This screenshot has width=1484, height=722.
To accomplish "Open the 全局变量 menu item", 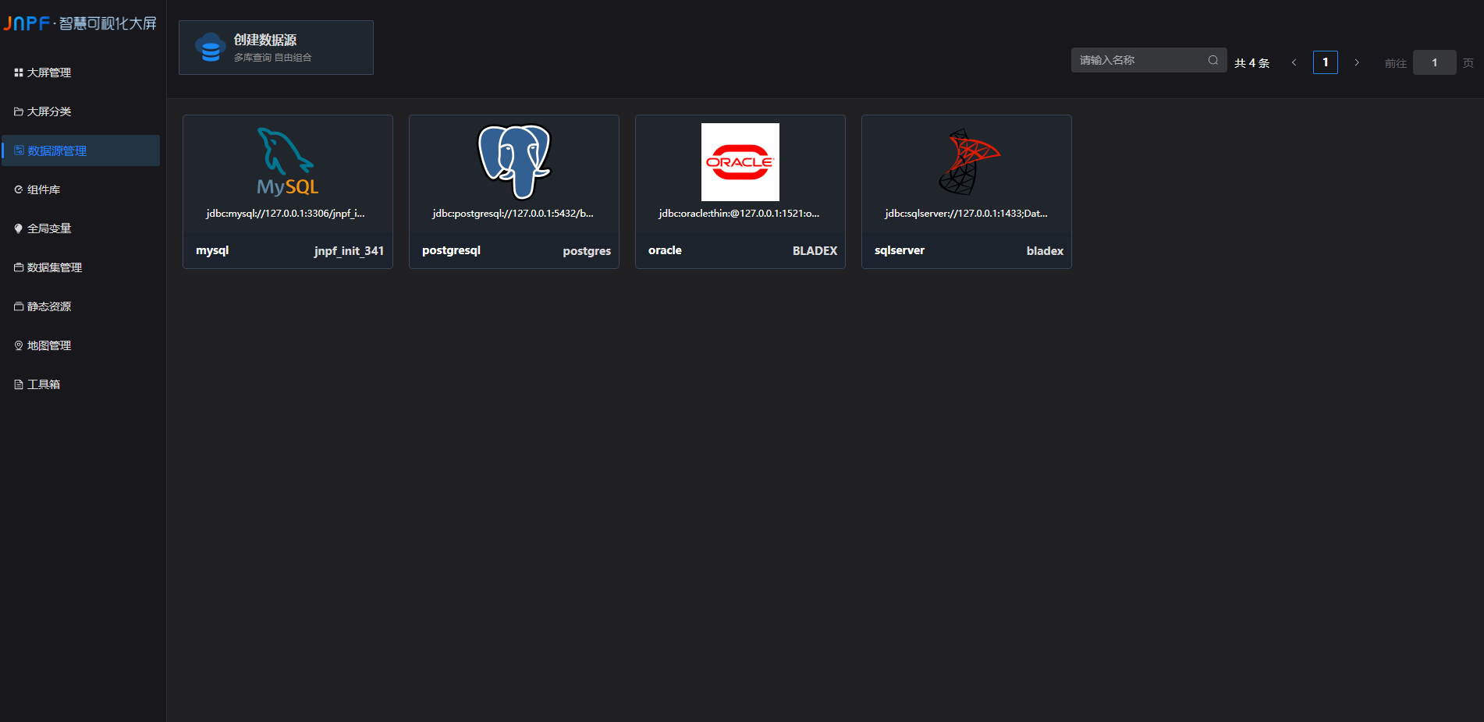I will point(80,228).
